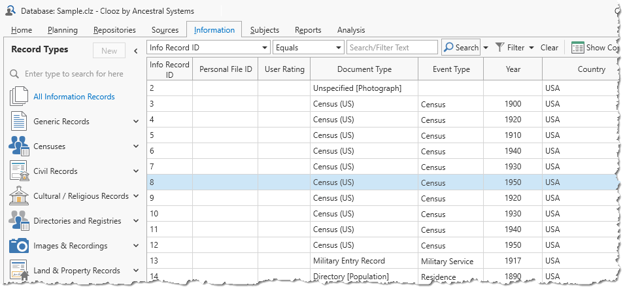Open the Info Record ID field dropdown
Viewport: 625px width, 289px height.
pos(264,48)
